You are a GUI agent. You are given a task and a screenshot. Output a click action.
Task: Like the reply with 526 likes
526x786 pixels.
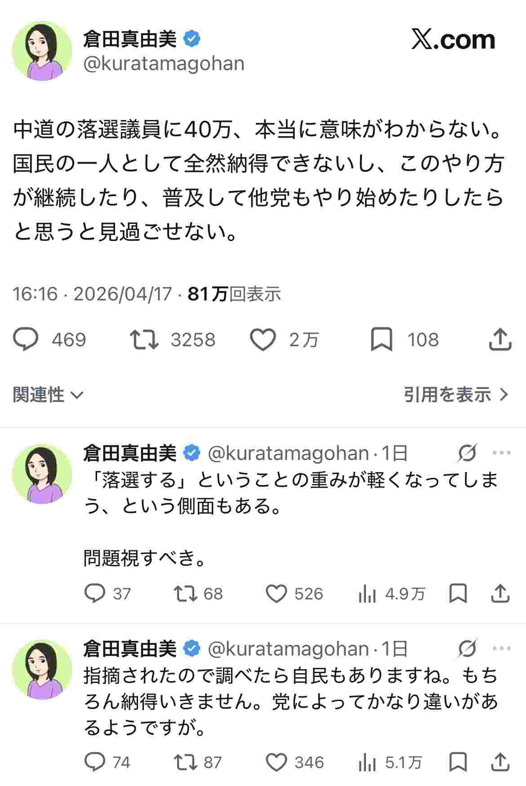276,594
